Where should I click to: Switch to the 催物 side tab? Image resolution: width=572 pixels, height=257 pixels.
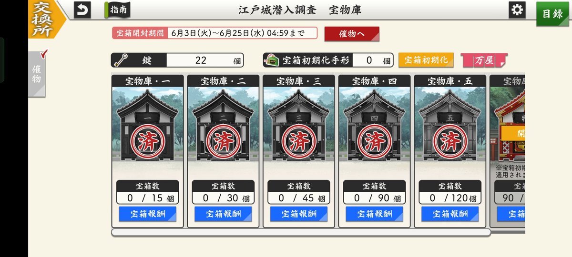pyautogui.click(x=37, y=73)
